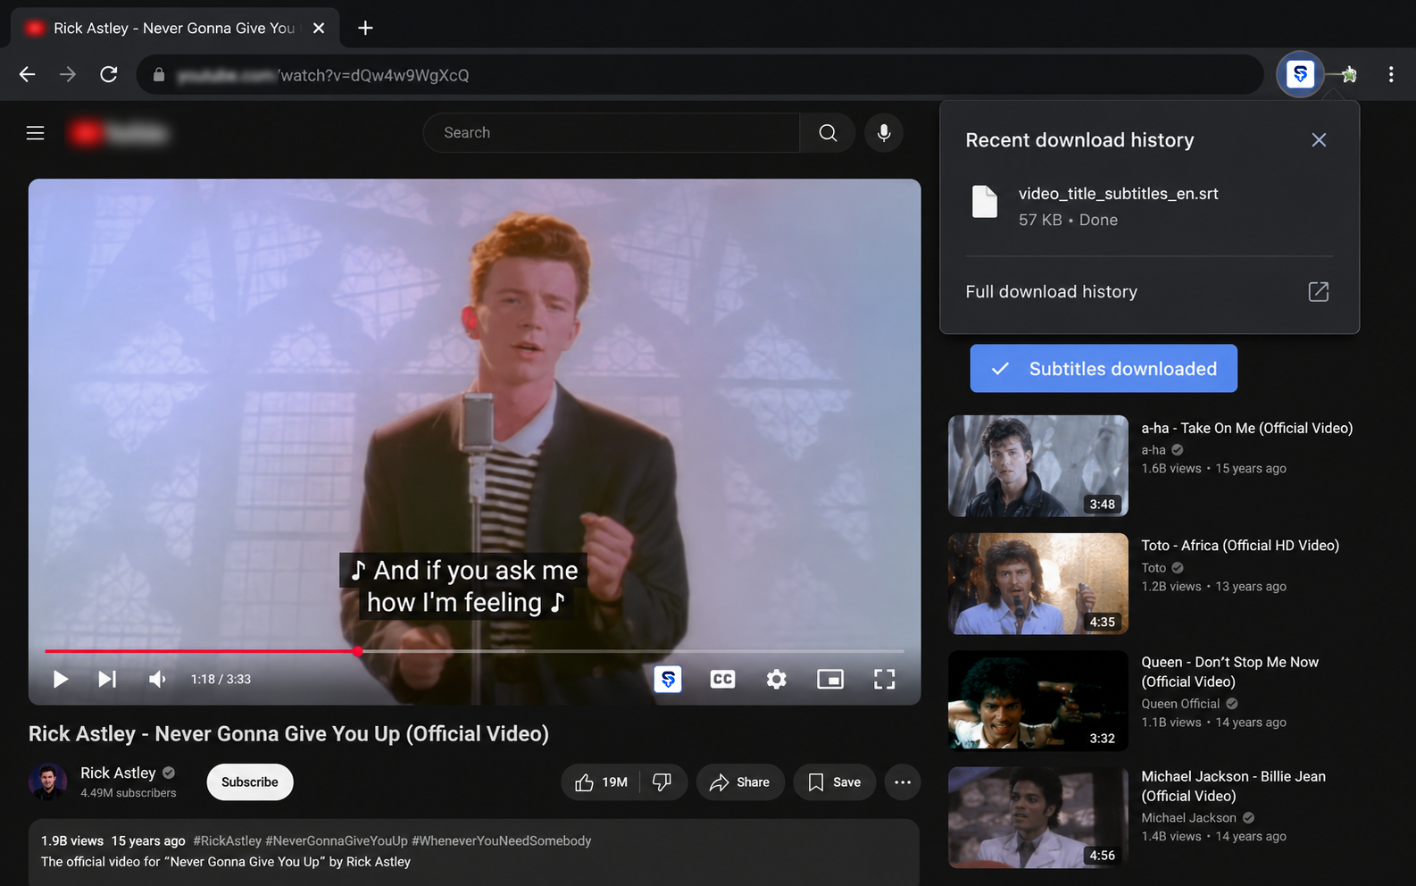Open video_title_subtitles_en.srt download entry
Image resolution: width=1416 pixels, height=886 pixels.
(x=1149, y=206)
